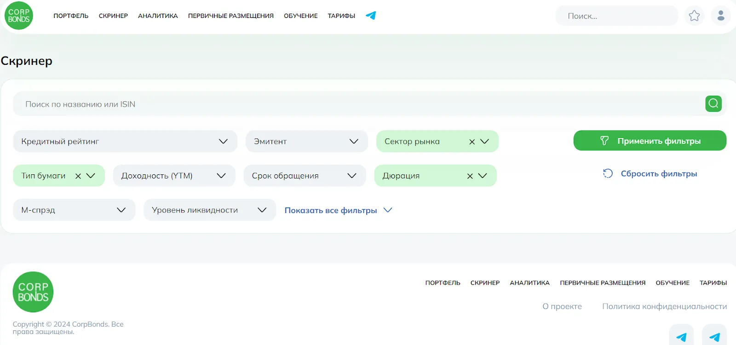
Task: Open the Эмитент dropdown
Action: 307,141
